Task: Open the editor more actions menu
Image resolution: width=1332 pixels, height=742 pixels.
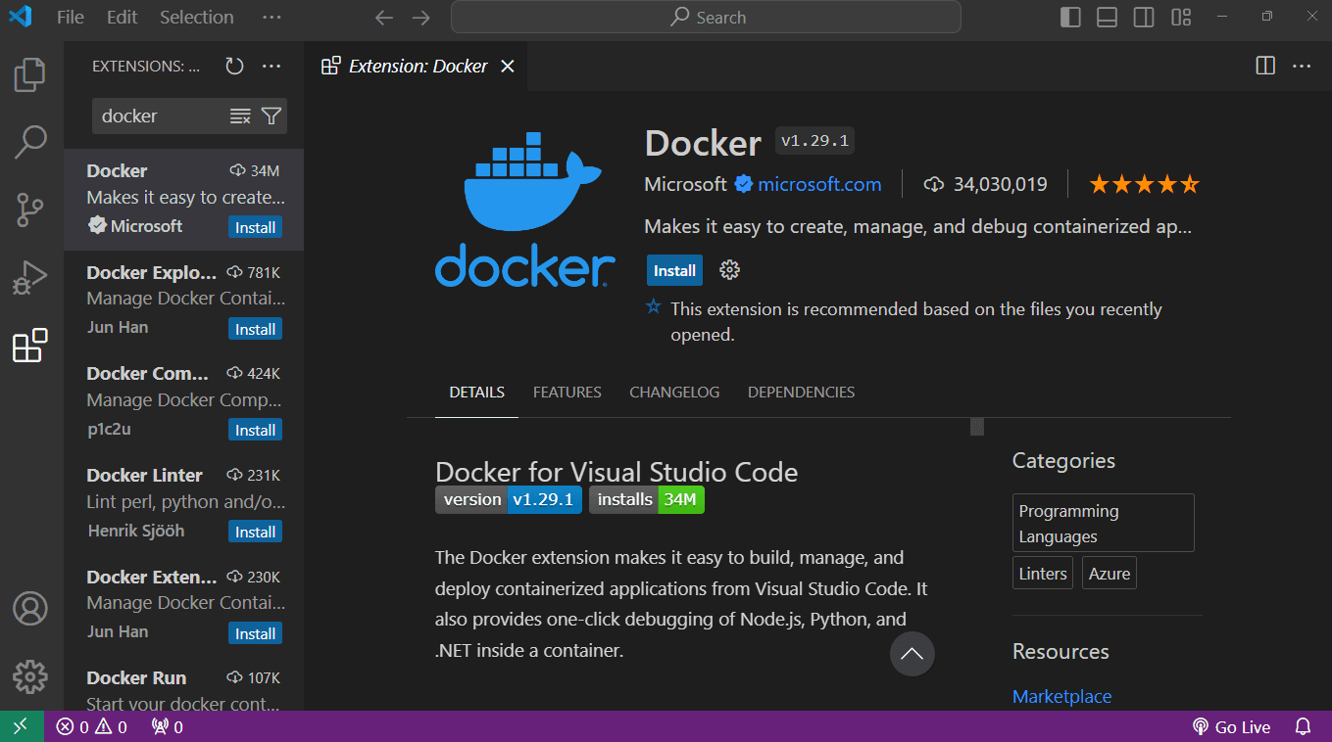Action: [1301, 66]
